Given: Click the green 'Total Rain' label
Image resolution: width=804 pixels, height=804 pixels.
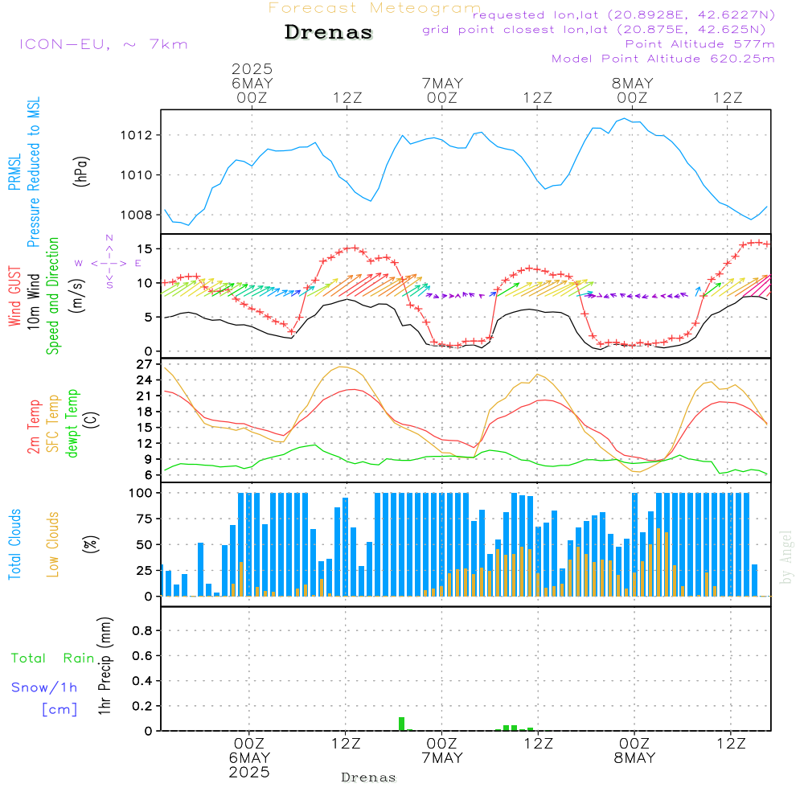Looking at the screenshot, I should (53, 658).
